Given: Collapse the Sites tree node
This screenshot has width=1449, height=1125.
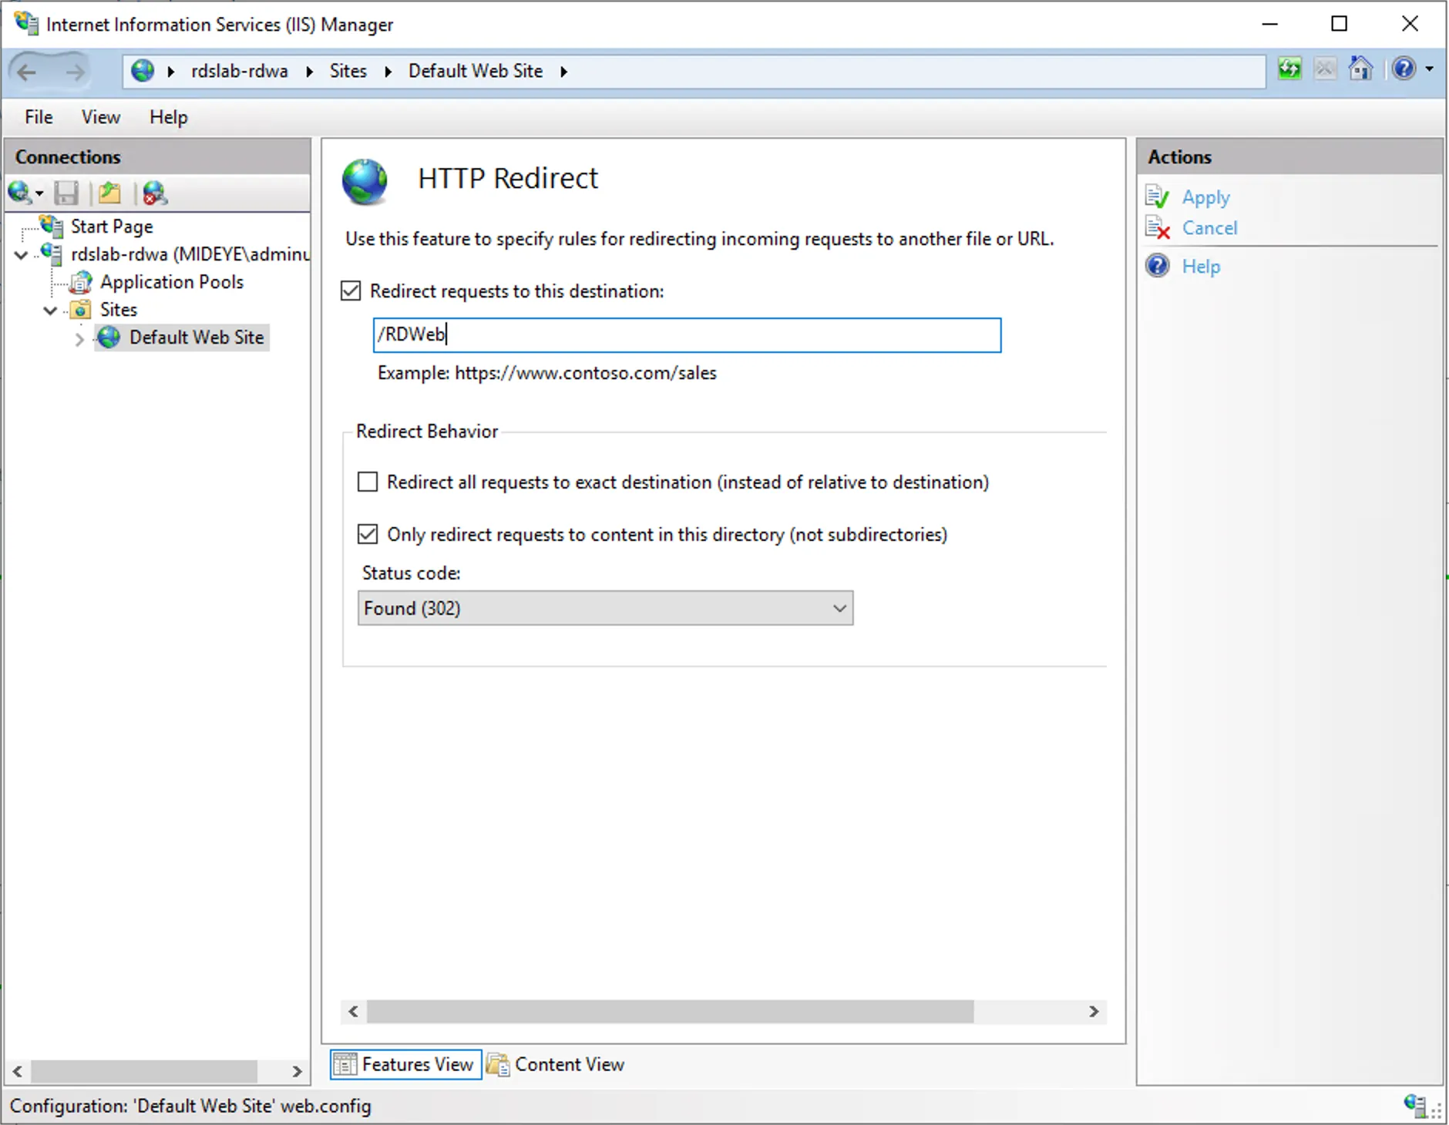Looking at the screenshot, I should point(49,310).
